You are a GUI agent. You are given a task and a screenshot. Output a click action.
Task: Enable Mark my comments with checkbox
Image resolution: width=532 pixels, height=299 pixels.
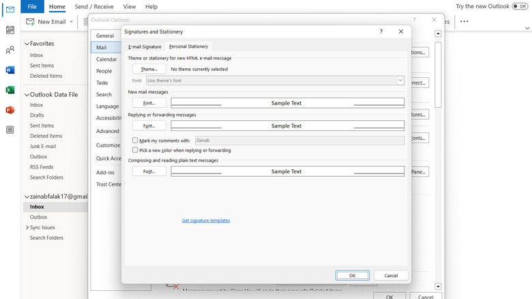[135, 140]
